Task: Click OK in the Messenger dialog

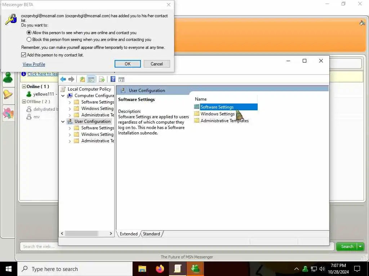Action: click(128, 64)
